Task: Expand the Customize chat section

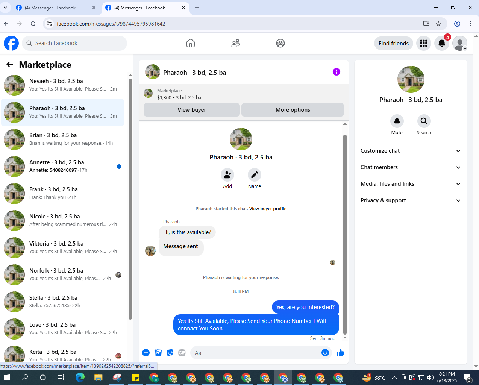Action: pyautogui.click(x=411, y=151)
